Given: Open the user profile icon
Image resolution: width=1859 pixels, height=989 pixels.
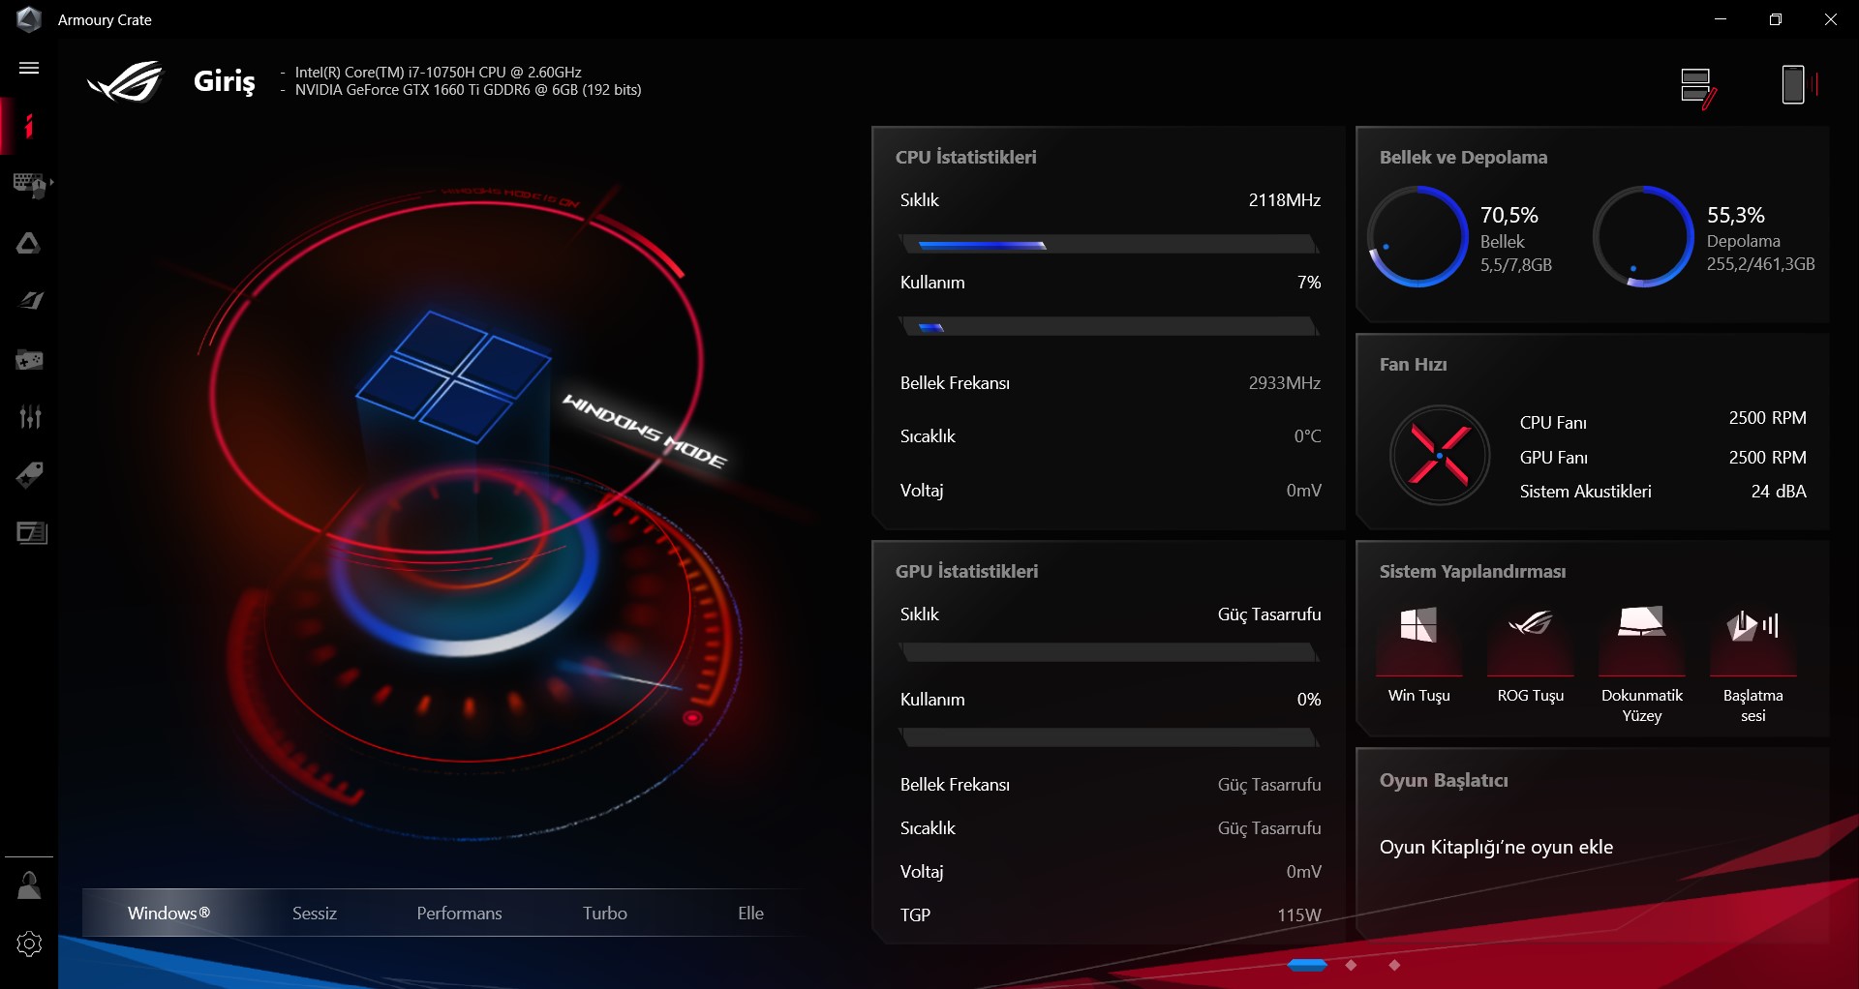Looking at the screenshot, I should (x=29, y=885).
